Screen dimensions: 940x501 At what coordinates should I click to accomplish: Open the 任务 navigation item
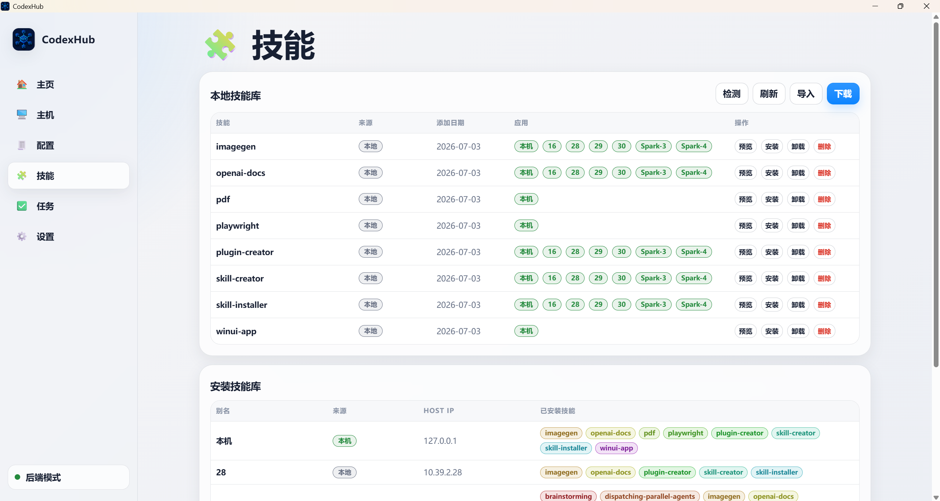click(x=69, y=206)
